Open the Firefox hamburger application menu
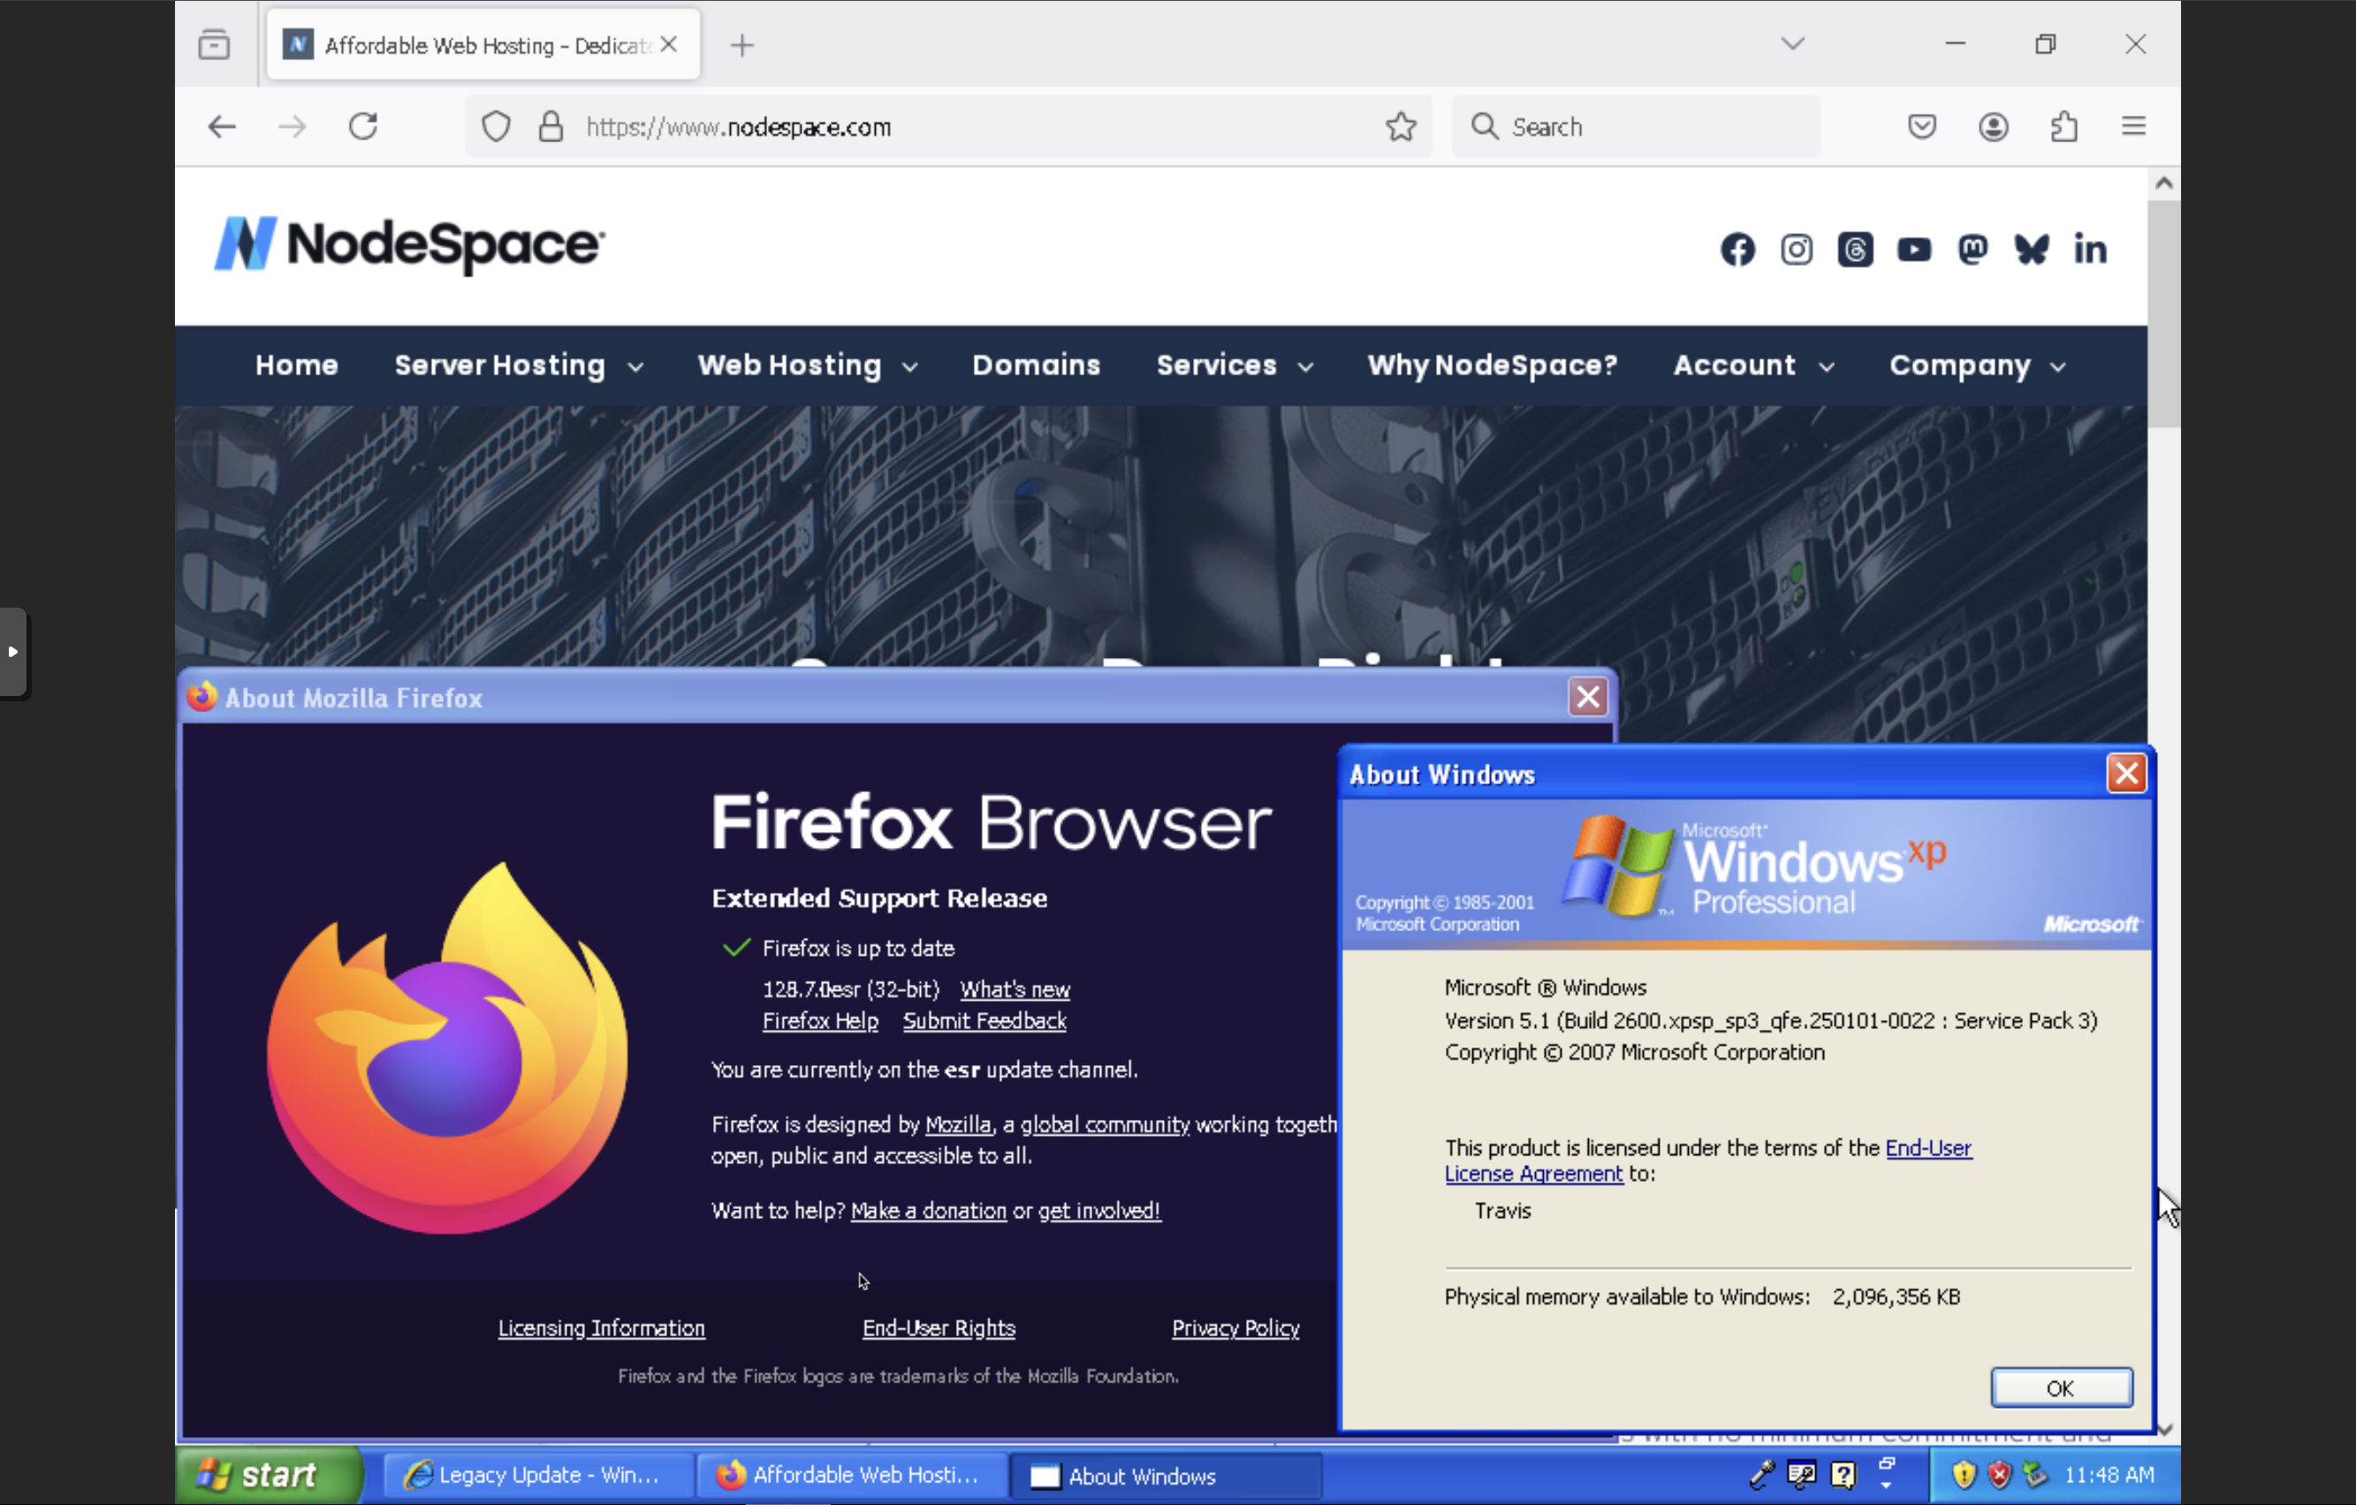The height and width of the screenshot is (1505, 2356). click(2134, 126)
